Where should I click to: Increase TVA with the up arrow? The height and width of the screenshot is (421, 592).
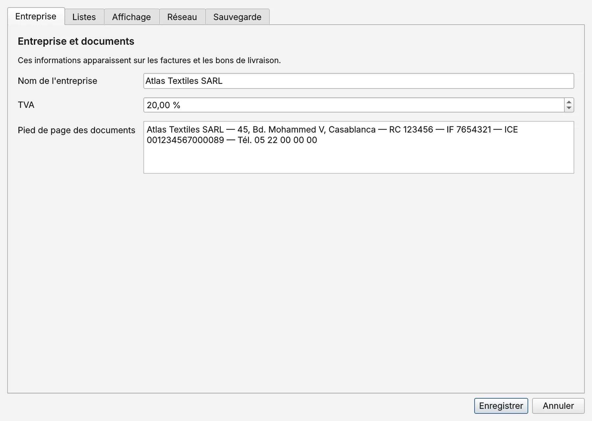569,102
